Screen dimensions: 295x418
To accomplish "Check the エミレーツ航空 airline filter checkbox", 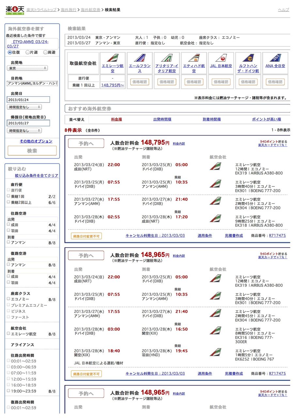I will point(8,334).
